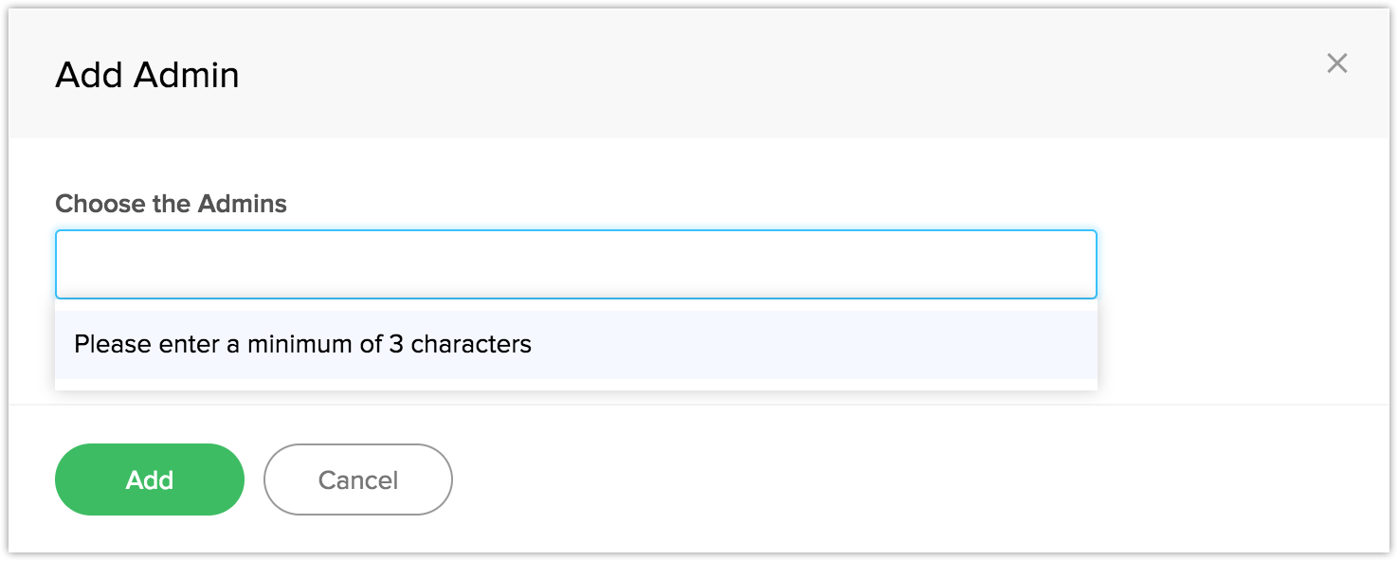Screen dimensions: 1398x561
Task: Submit the selected admins with Add
Action: (150, 480)
